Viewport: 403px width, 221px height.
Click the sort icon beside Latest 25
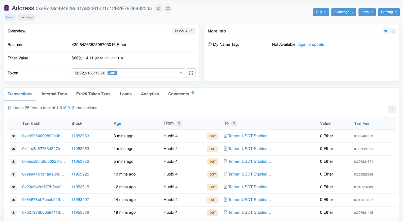[9, 108]
